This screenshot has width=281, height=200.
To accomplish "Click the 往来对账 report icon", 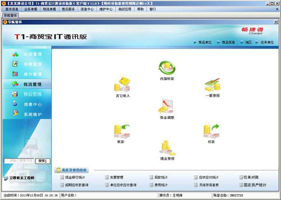I will click(241, 177).
